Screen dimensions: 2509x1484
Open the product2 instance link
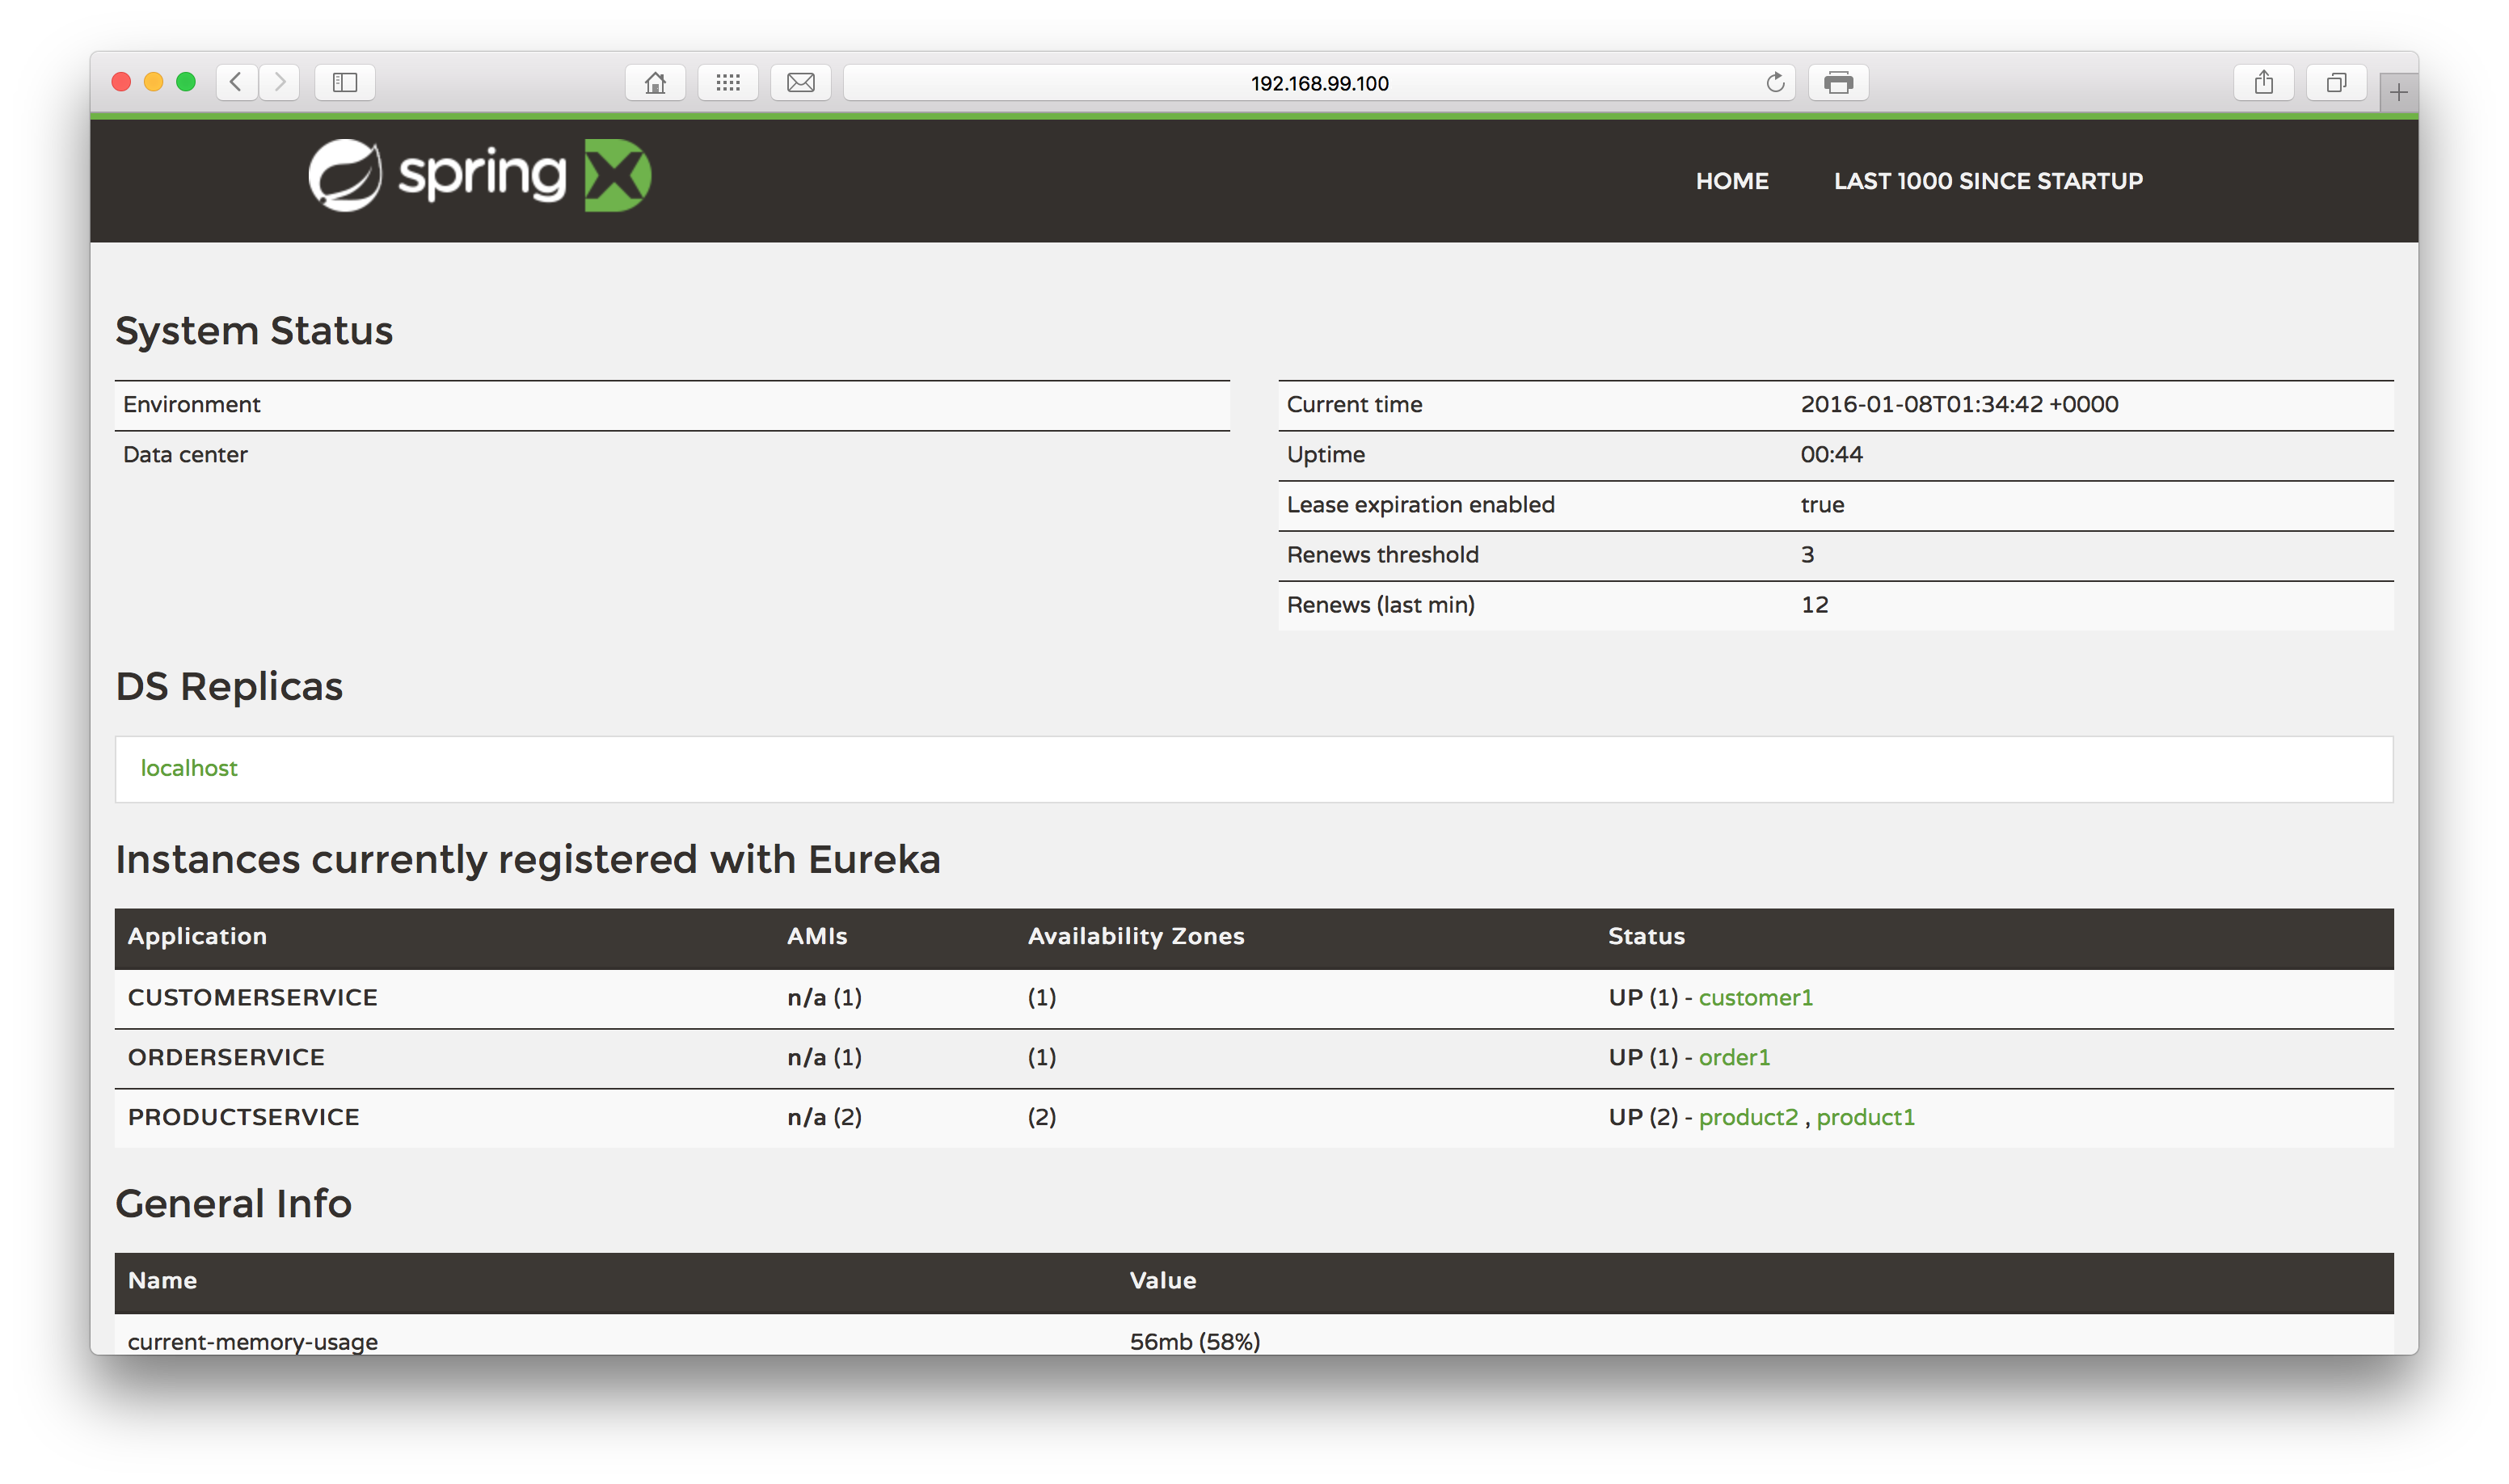click(x=1748, y=1117)
